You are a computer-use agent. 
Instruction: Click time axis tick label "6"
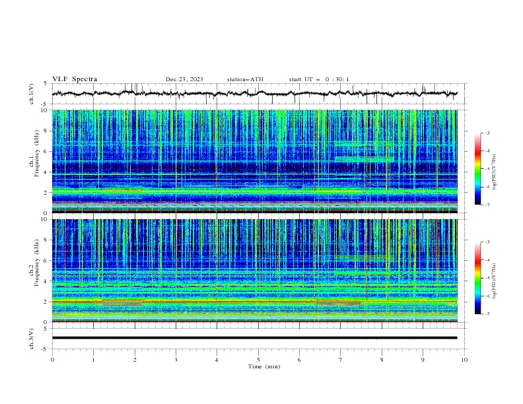coord(299,360)
